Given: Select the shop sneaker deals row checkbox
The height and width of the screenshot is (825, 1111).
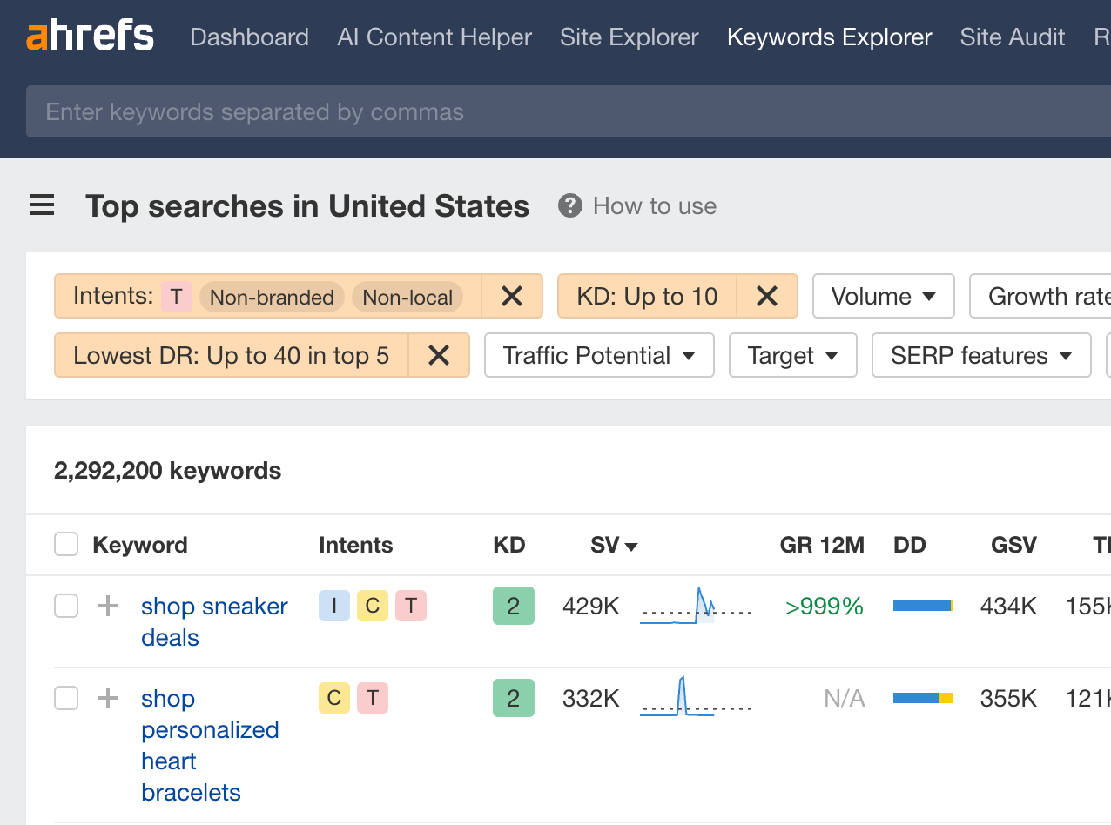Looking at the screenshot, I should (x=65, y=606).
